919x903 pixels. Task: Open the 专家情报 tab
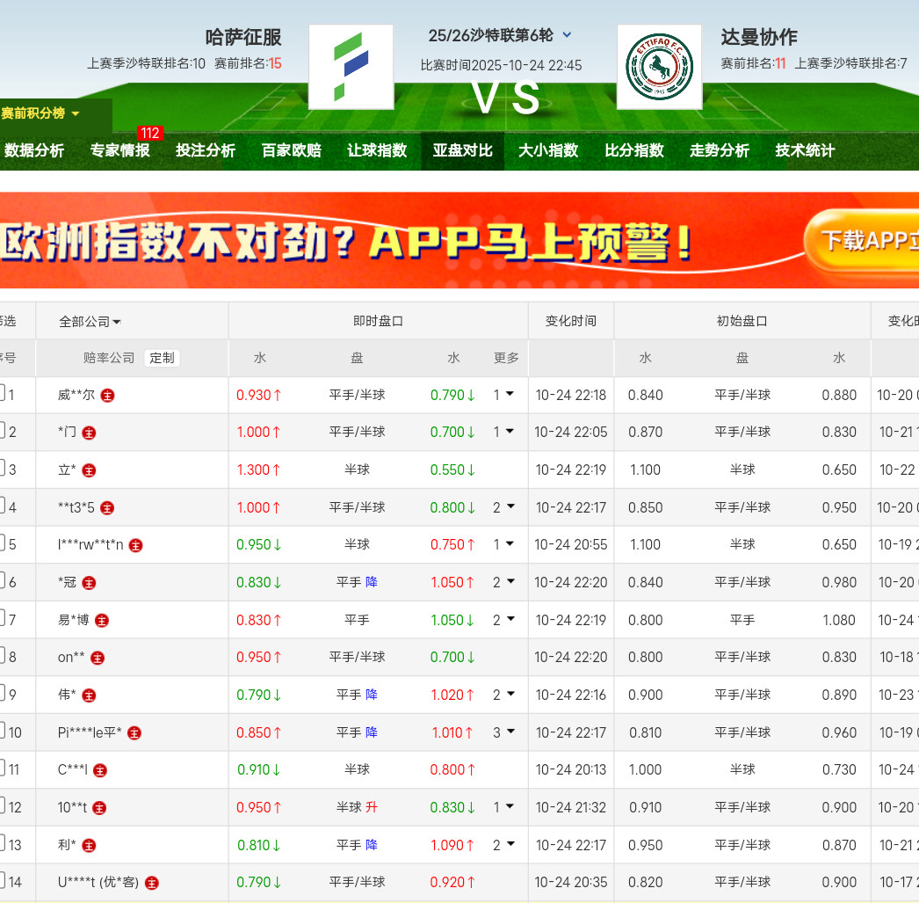click(x=119, y=150)
